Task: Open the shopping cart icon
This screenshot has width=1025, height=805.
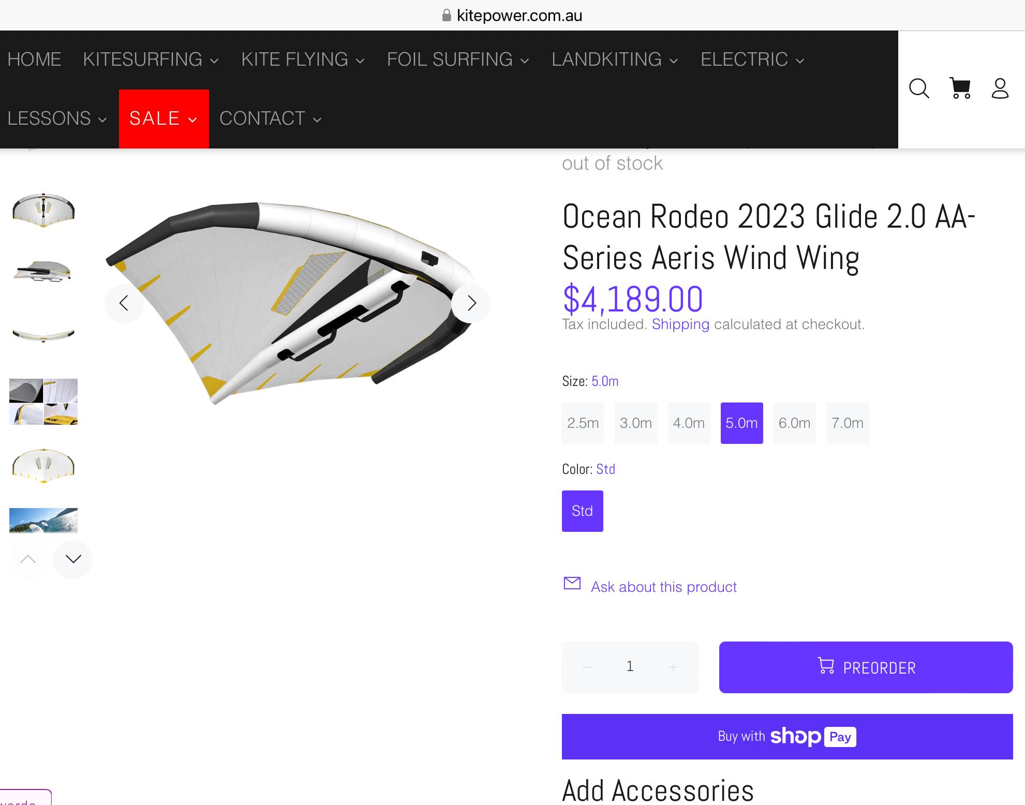Action: tap(960, 88)
